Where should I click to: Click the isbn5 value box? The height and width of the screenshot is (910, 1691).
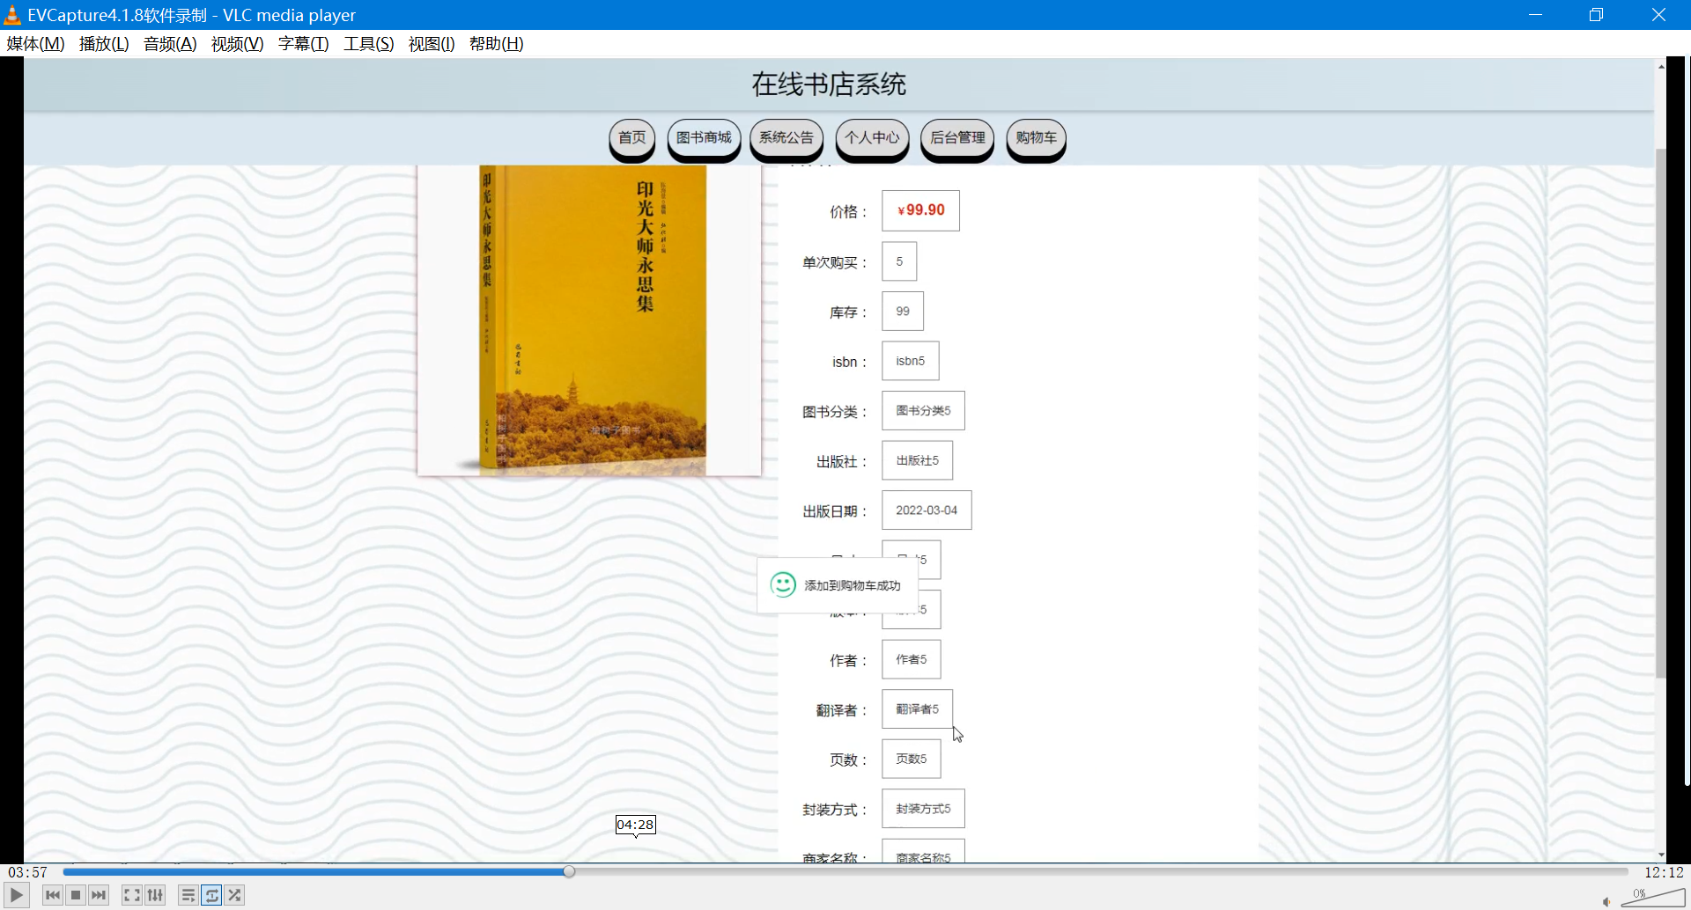911,361
